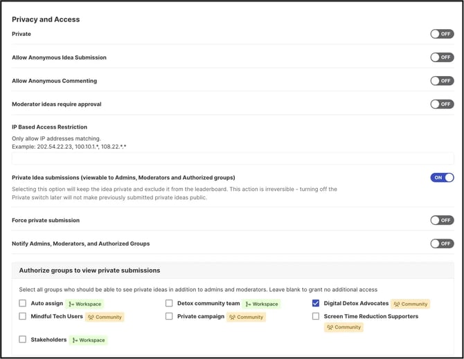This screenshot has width=464, height=359.
Task: Turn off Private Idea submissions toggle
Action: tap(442, 178)
